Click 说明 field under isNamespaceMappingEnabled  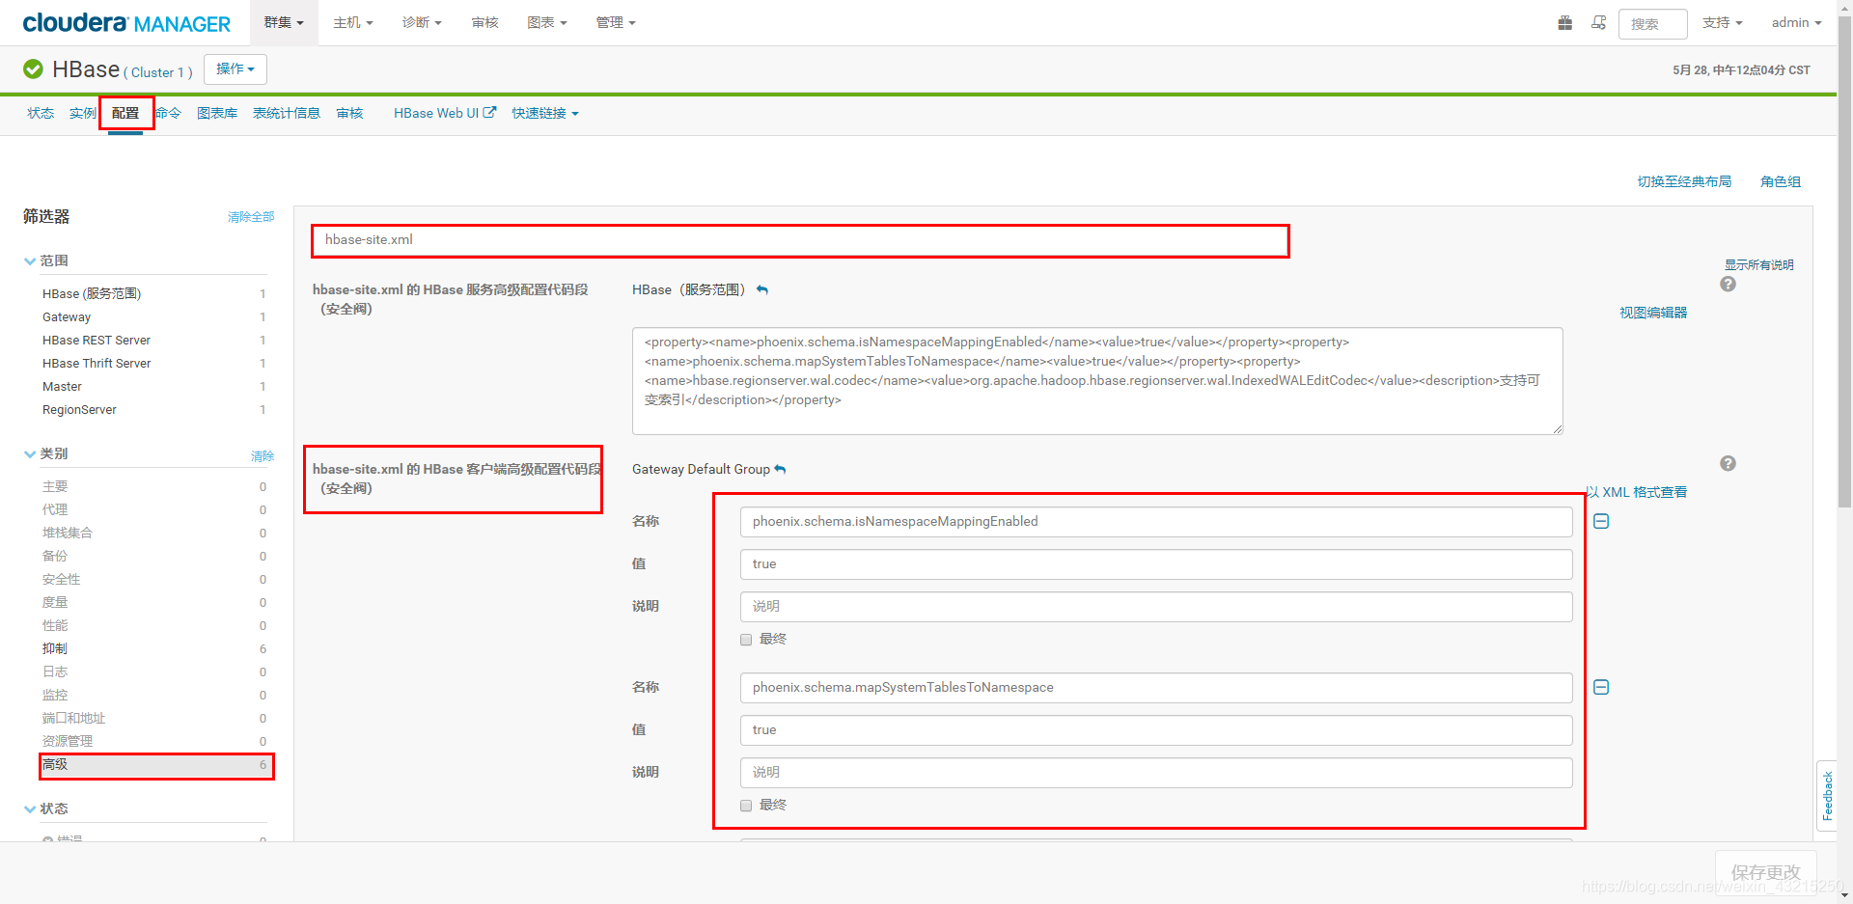tap(1156, 607)
